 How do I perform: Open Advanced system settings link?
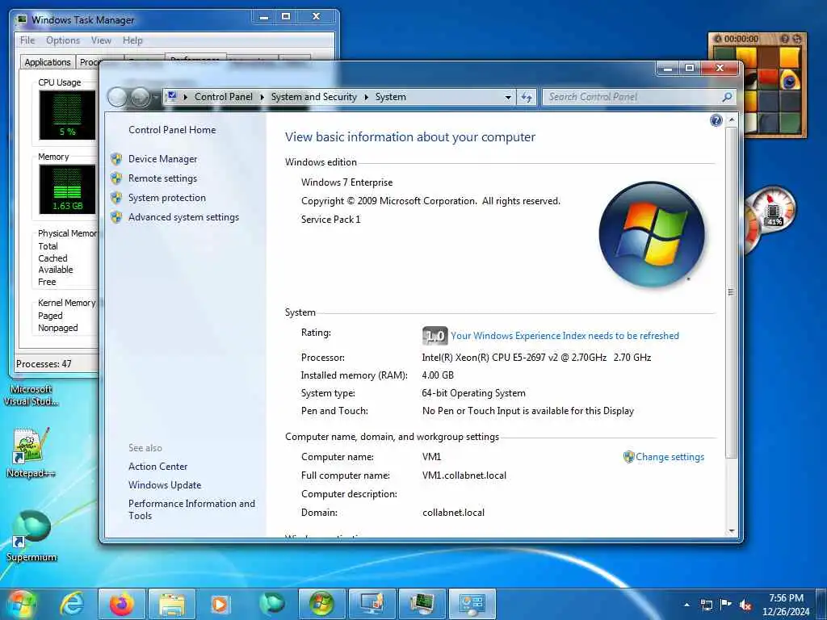pos(183,217)
